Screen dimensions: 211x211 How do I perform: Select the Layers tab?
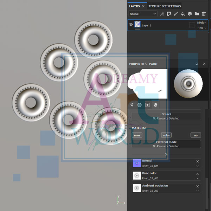(134, 6)
